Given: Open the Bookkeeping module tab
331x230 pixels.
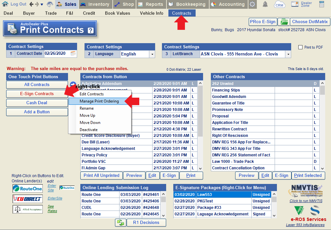Looking at the screenshot, I should click(188, 4).
